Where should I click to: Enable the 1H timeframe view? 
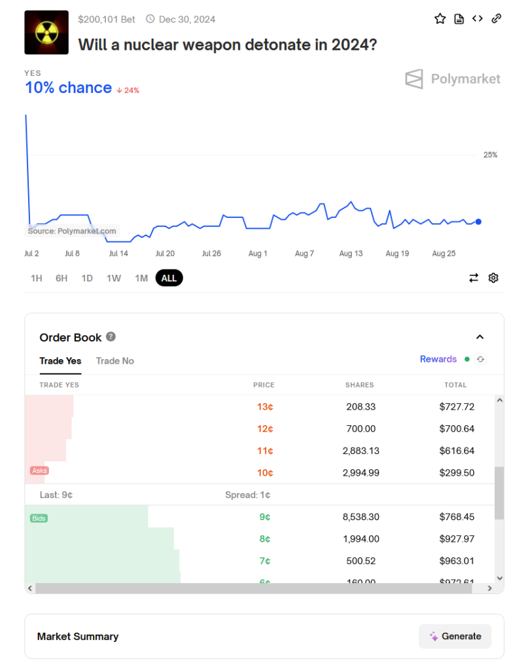click(36, 277)
